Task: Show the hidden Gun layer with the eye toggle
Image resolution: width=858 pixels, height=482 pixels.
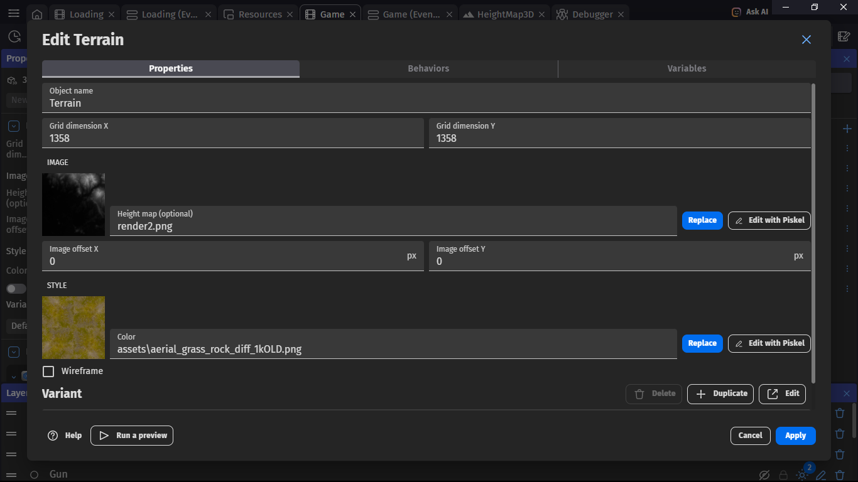Action: (765, 476)
